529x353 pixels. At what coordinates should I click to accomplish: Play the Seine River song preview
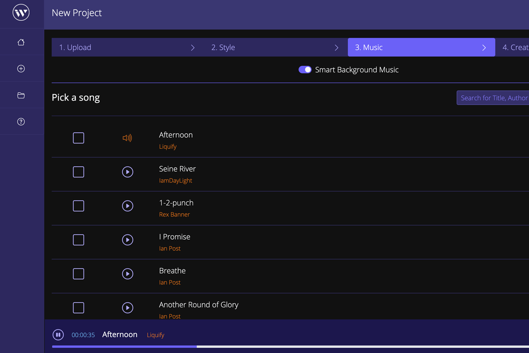pyautogui.click(x=127, y=172)
